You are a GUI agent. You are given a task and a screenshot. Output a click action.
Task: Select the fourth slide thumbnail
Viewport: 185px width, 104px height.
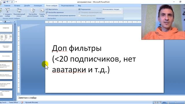(x=6, y=57)
